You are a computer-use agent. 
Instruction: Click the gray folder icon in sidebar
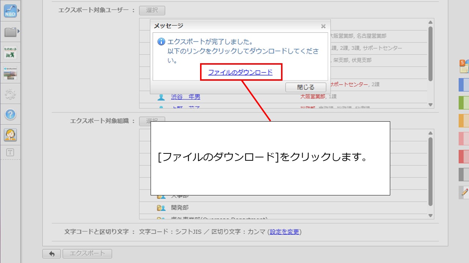(10, 32)
